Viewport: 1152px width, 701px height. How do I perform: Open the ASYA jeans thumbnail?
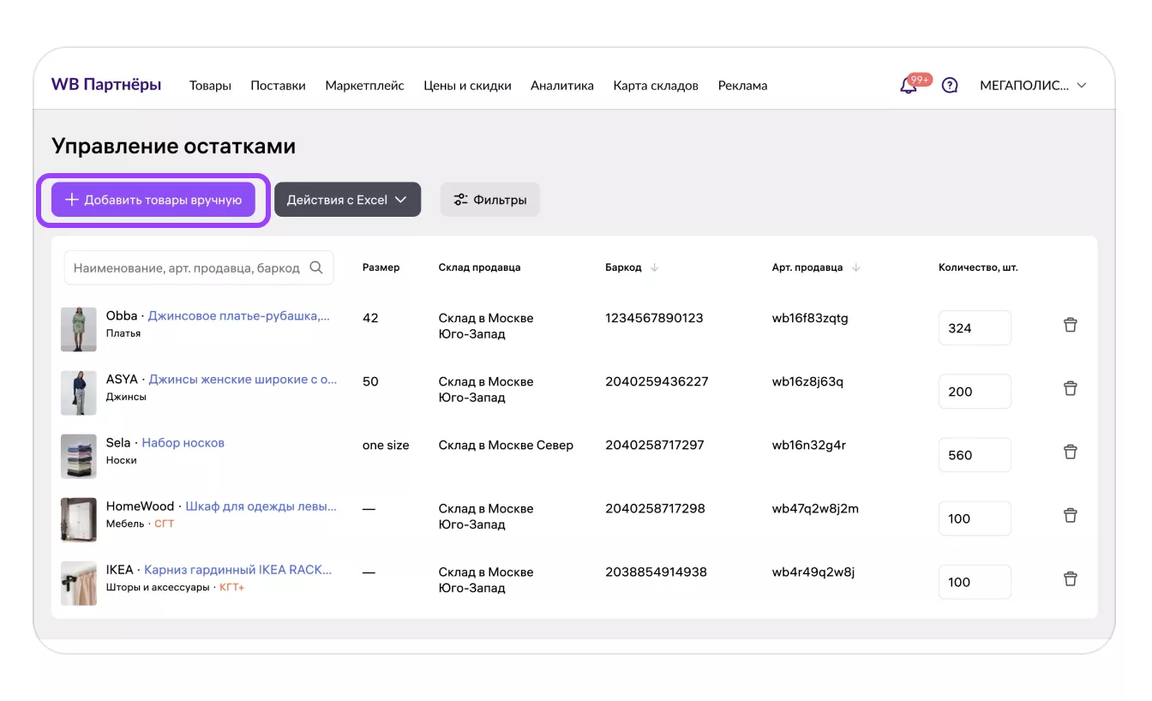[x=79, y=392]
